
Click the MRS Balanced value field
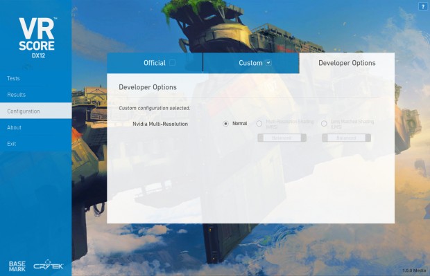[x=282, y=138]
